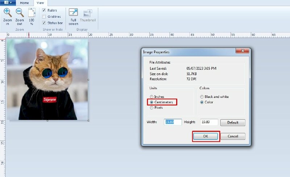Reset zoom with the 100% icon
290x177 pixels.
click(32, 13)
